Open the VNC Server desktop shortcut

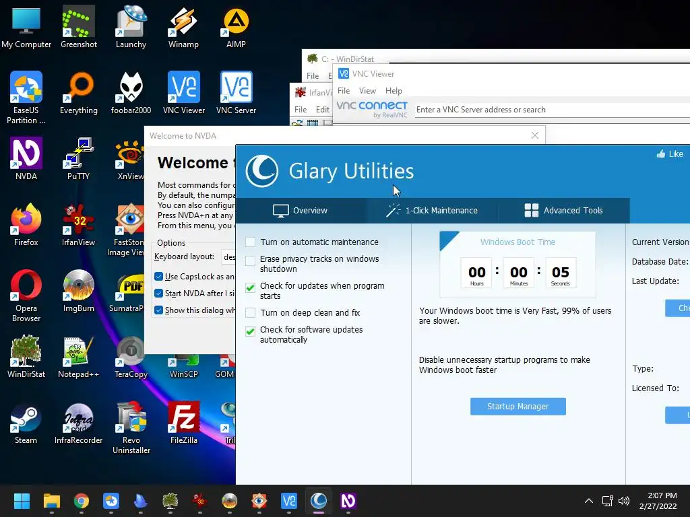coord(236,93)
